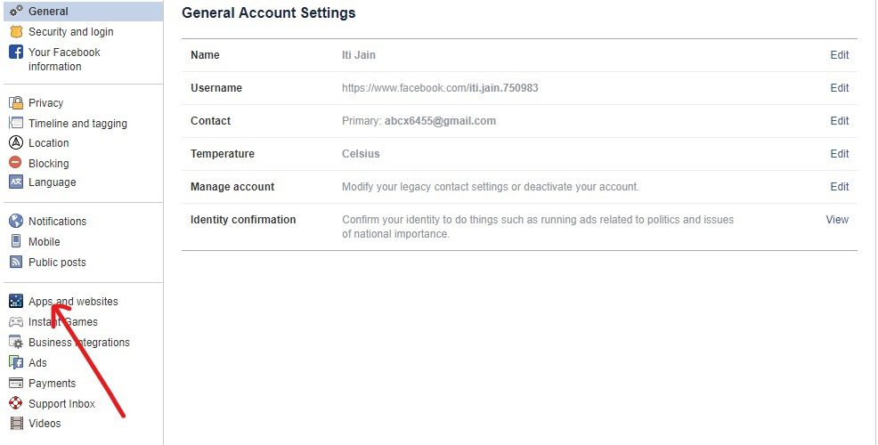The image size is (878, 445).
Task: Go to Your Facebook information
Action: point(64,60)
